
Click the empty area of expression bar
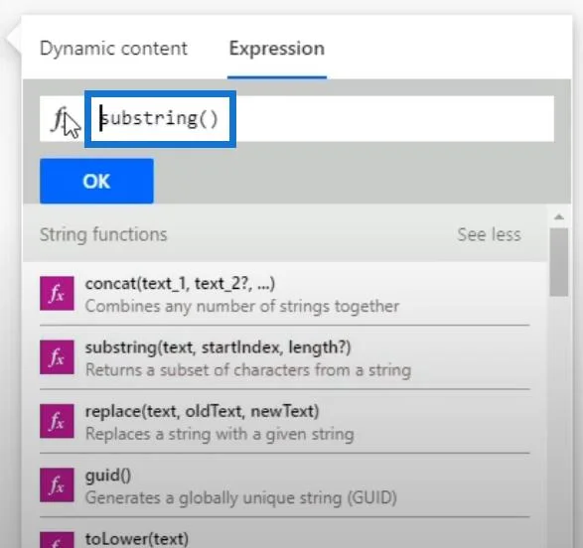[x=394, y=119]
